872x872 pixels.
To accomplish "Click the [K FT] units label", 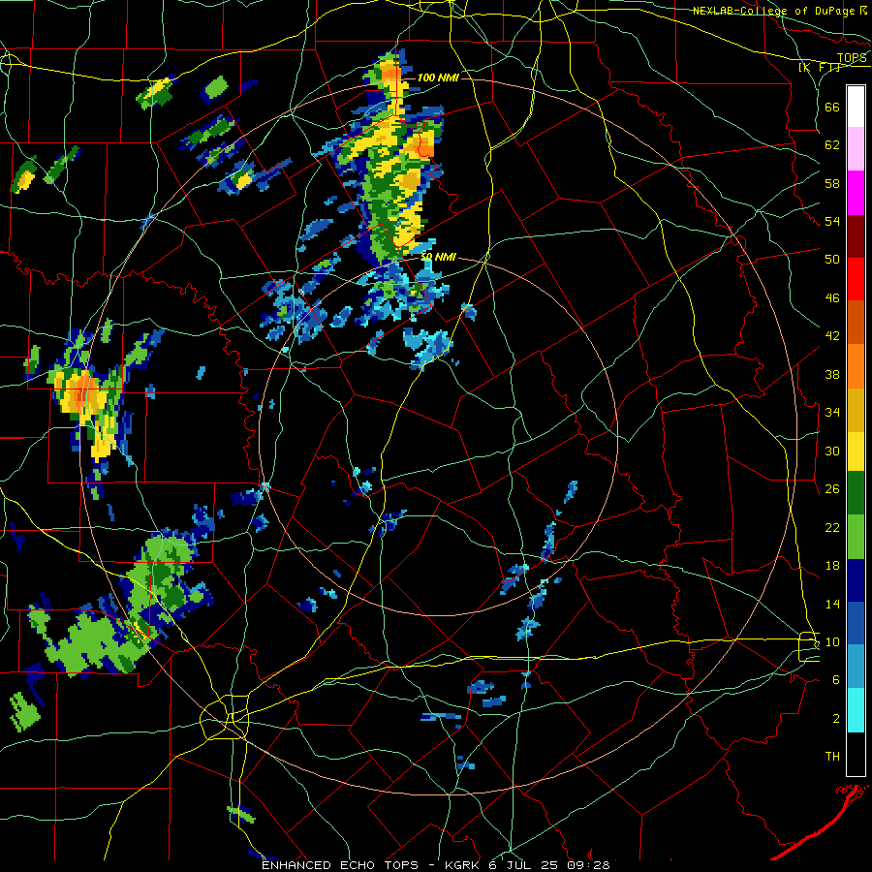I will [x=819, y=67].
